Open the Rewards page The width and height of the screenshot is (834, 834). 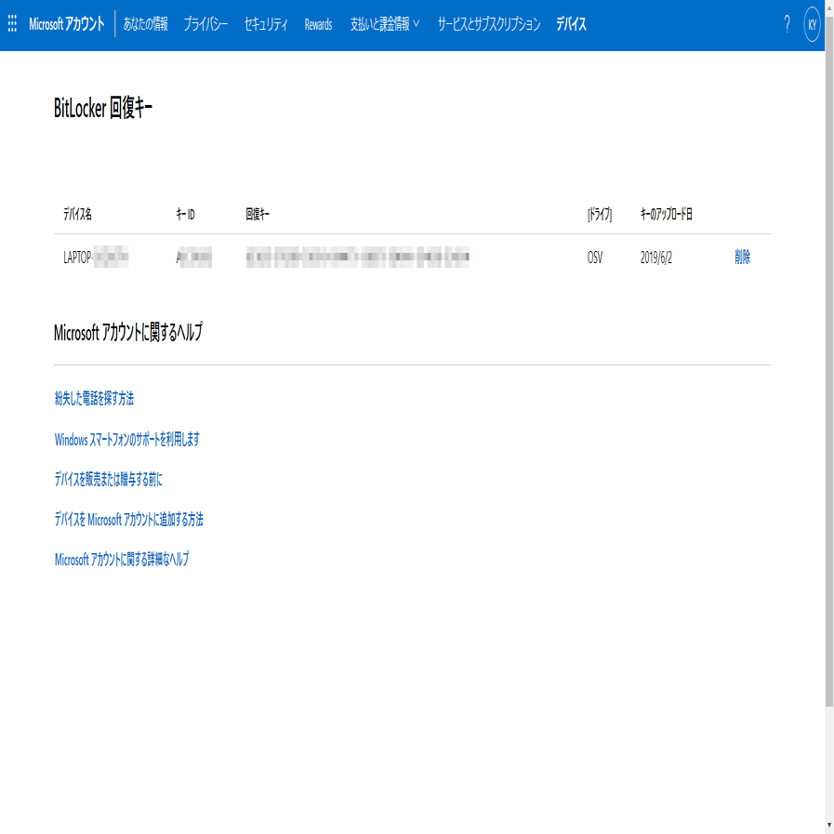click(318, 24)
